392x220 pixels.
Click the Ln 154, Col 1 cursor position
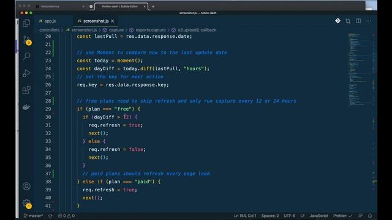[x=245, y=216]
